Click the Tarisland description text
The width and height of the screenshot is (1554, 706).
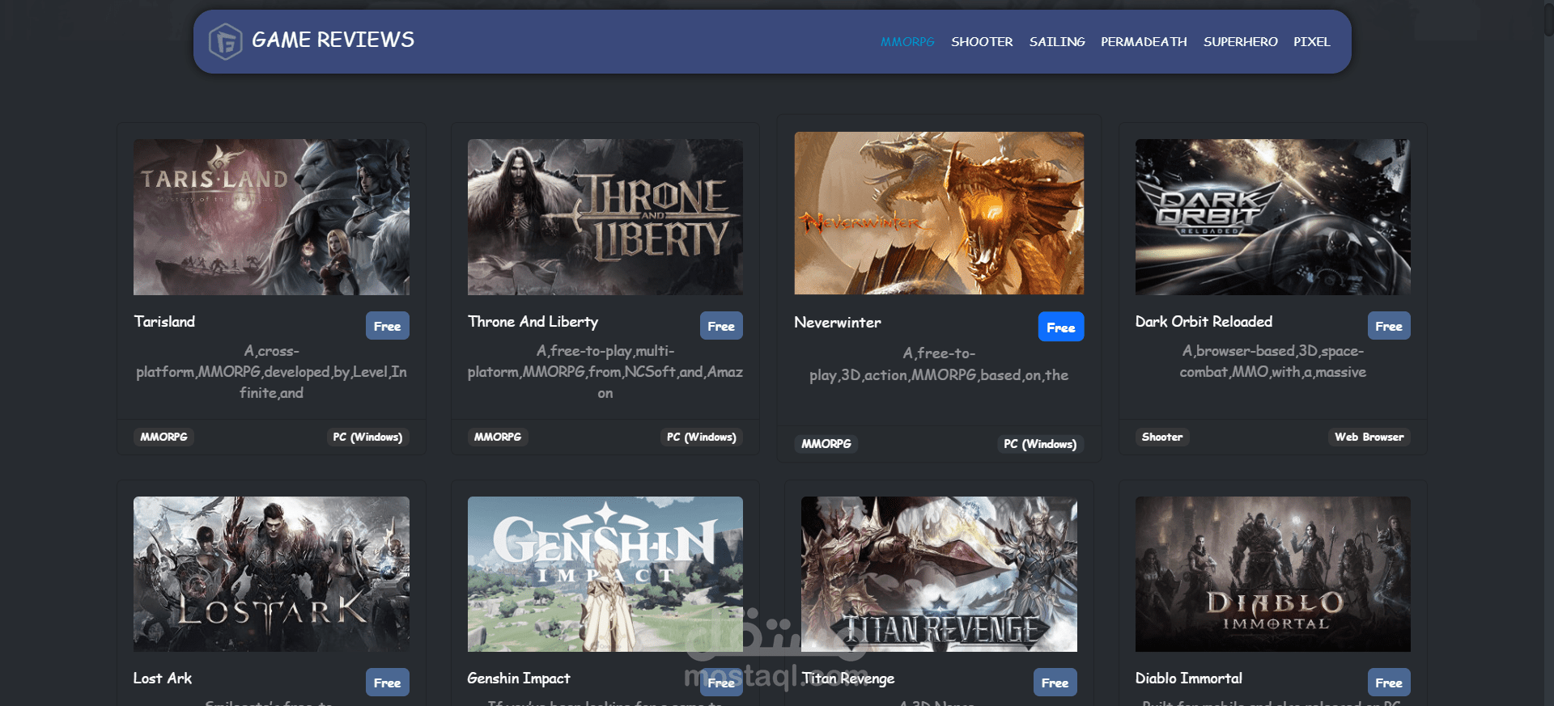pyautogui.click(x=271, y=372)
